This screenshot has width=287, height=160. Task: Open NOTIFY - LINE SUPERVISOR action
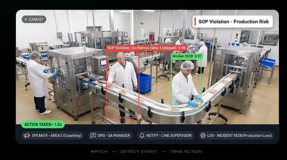coord(166,136)
